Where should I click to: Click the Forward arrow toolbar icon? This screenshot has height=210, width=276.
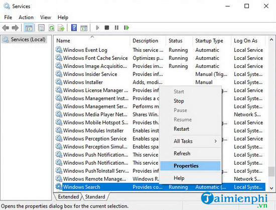pyautogui.click(x=15, y=28)
